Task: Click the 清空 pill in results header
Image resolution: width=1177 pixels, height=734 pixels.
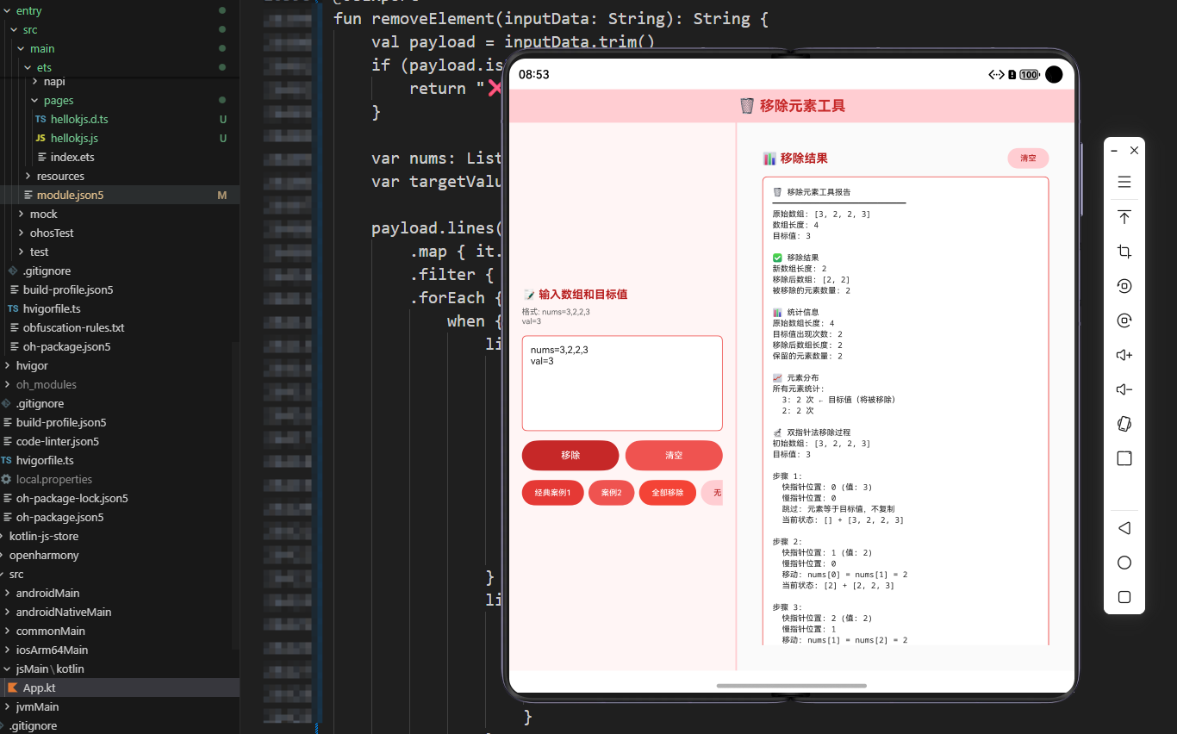Action: [1028, 159]
